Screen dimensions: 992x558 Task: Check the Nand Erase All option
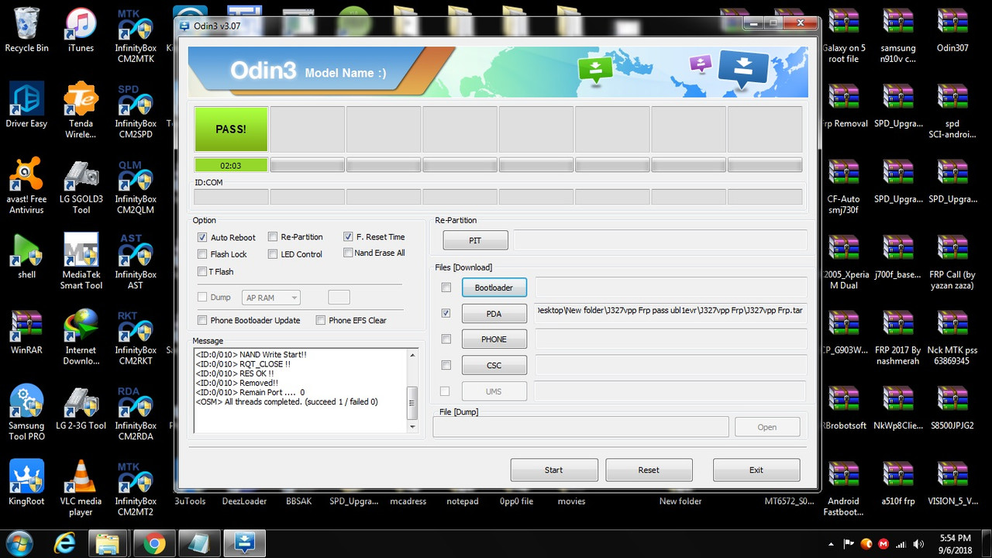[x=348, y=253]
